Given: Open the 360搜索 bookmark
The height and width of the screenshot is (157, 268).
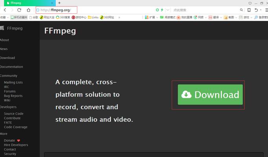Looking at the screenshot, I should tap(63, 17).
